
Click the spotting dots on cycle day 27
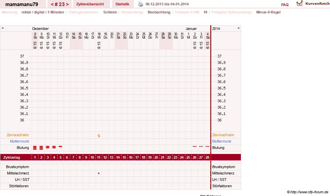tap(201, 146)
